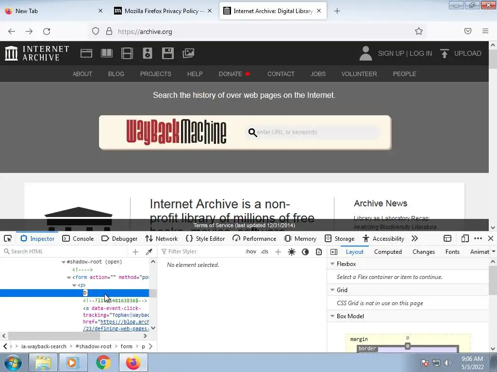Viewport: 497px width, 372px height.
Task: Go back to the previous page
Action: [x=12, y=31]
